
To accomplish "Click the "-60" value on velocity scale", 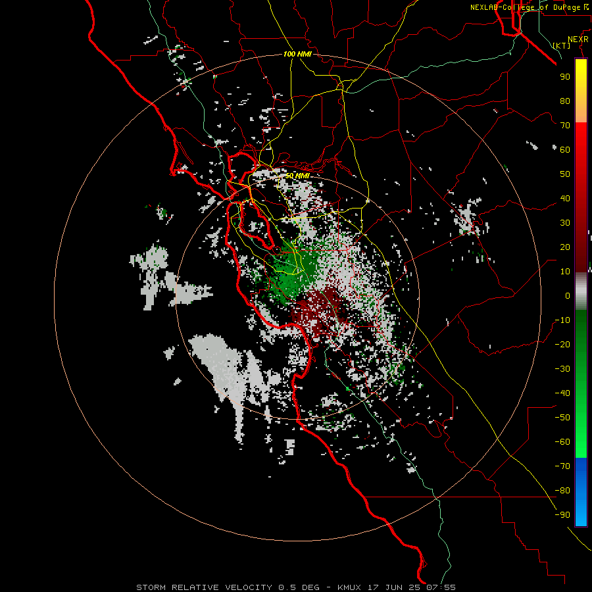I will 562,442.
